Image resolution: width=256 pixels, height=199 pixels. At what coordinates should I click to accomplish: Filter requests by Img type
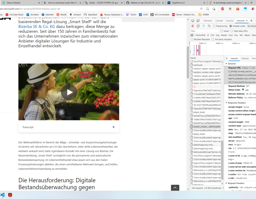point(218,35)
